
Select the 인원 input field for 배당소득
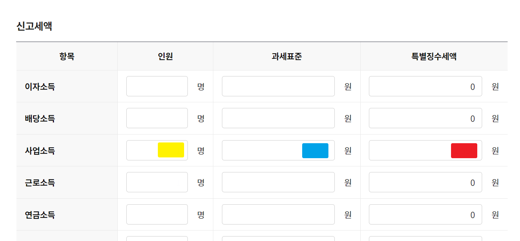tap(157, 118)
